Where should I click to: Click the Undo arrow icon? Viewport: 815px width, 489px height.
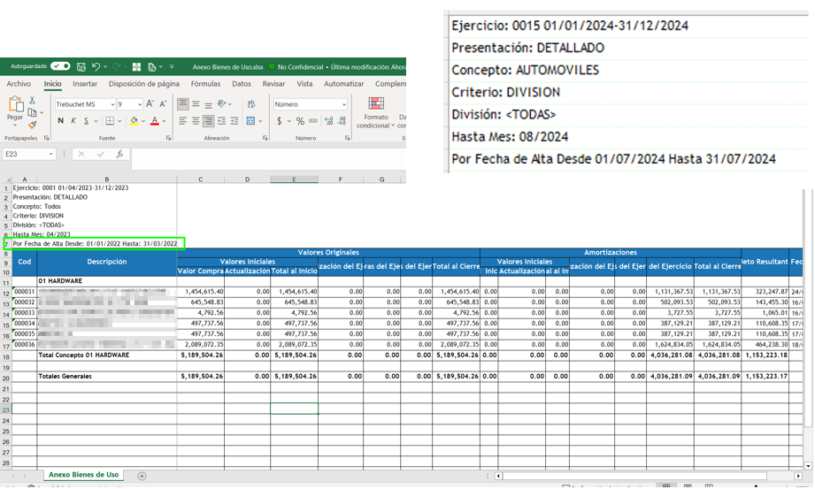pos(96,67)
